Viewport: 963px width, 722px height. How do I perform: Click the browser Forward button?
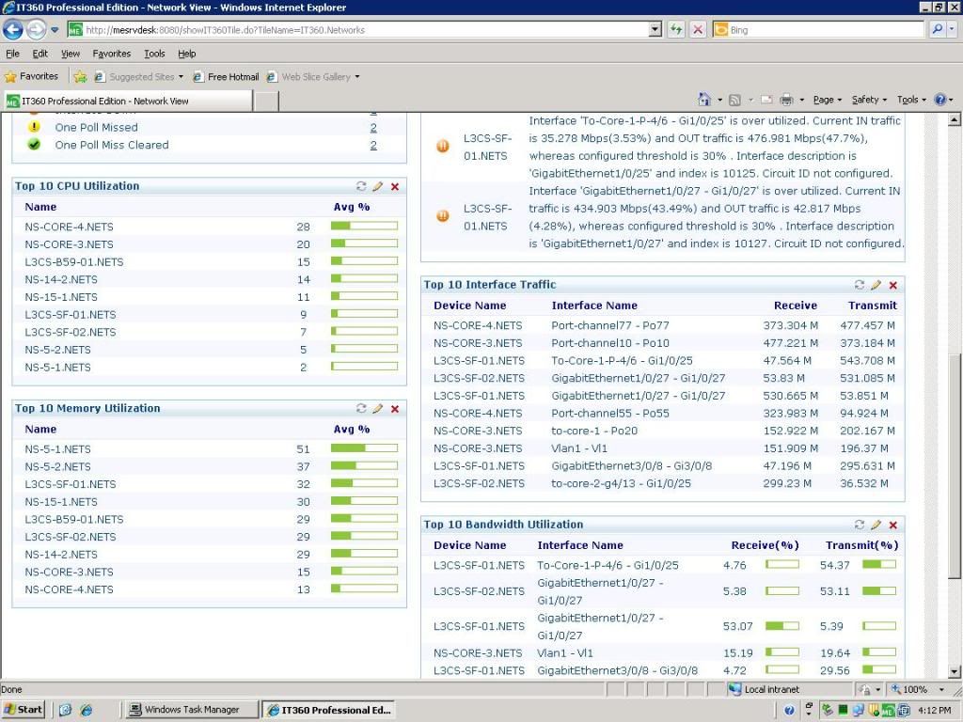point(37,29)
